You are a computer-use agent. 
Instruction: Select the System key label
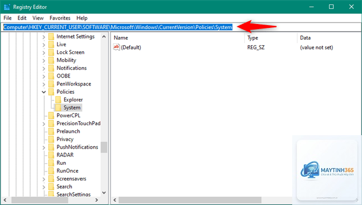click(72, 108)
